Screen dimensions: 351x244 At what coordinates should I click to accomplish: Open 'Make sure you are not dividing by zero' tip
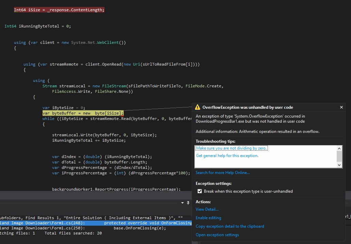click(232, 148)
